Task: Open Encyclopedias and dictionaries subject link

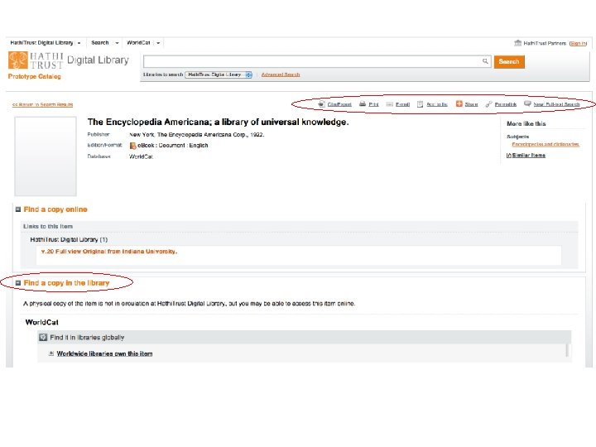Action: [546, 144]
